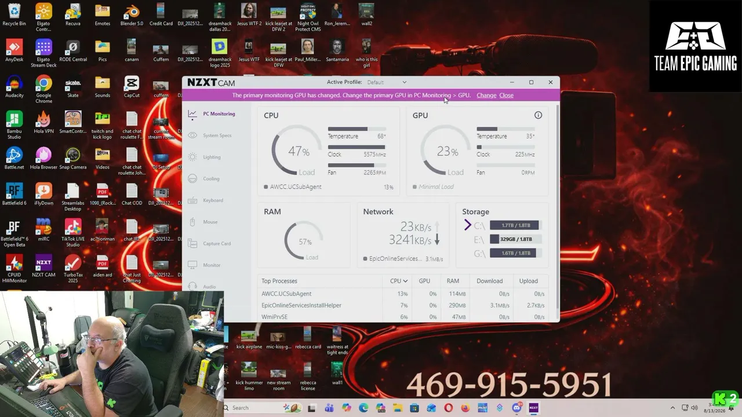Image resolution: width=742 pixels, height=417 pixels.
Task: Select the G:\ drive storage bar
Action: pyautogui.click(x=515, y=253)
